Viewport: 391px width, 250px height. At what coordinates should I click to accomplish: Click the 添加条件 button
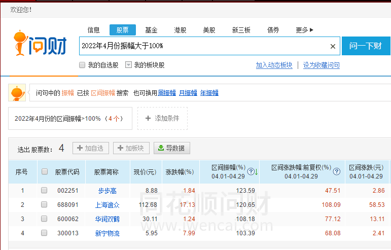pos(162,118)
